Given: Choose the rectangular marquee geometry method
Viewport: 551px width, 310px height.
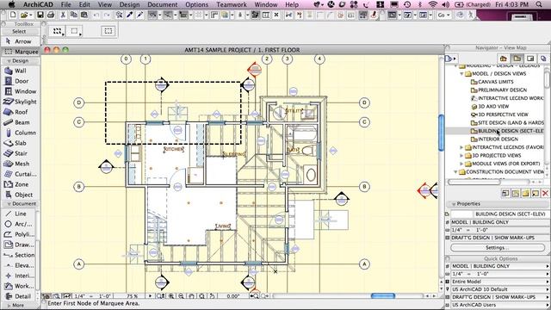Looking at the screenshot, I should click(x=75, y=31).
